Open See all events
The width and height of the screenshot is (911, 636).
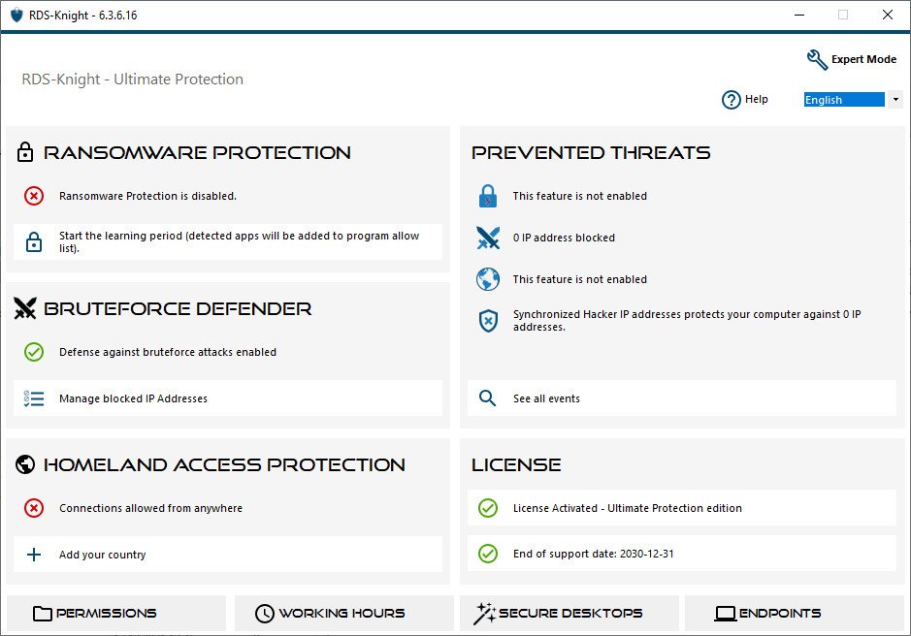pos(681,398)
